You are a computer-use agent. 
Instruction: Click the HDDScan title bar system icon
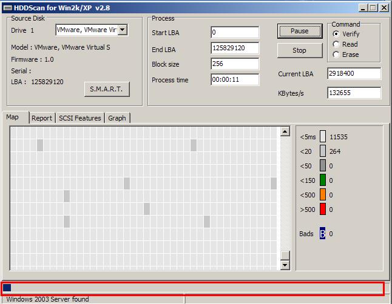point(8,8)
